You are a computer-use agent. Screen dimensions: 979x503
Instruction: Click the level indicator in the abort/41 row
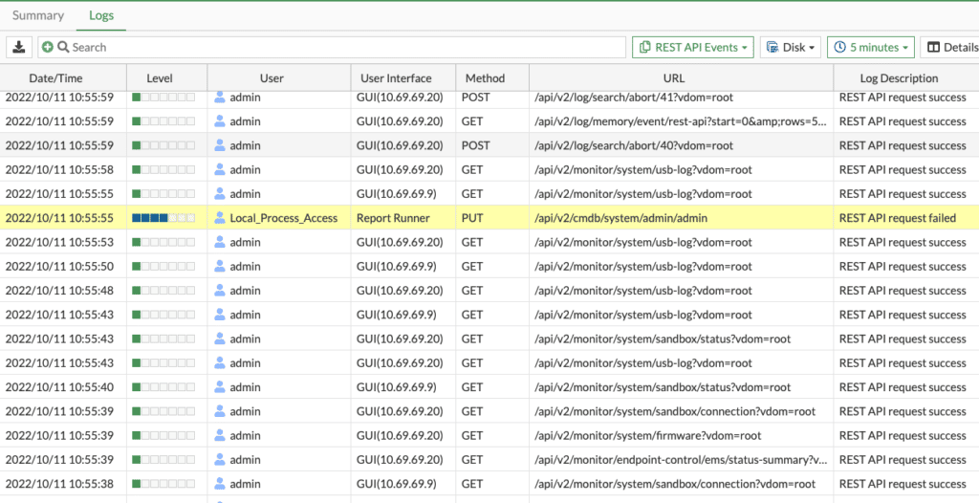point(163,98)
